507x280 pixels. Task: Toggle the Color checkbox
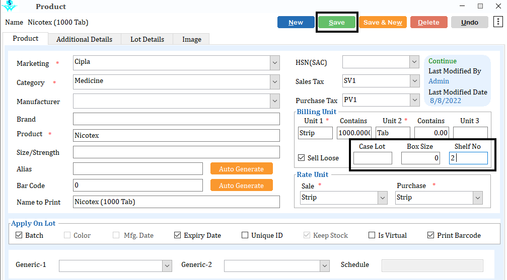tap(67, 235)
